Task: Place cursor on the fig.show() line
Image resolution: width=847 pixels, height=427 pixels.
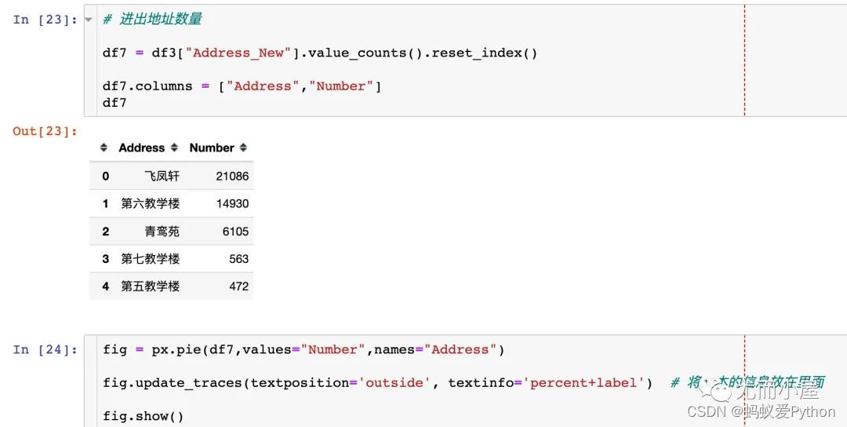Action: tap(144, 416)
